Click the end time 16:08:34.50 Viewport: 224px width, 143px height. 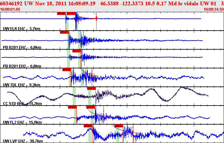[214, 9]
